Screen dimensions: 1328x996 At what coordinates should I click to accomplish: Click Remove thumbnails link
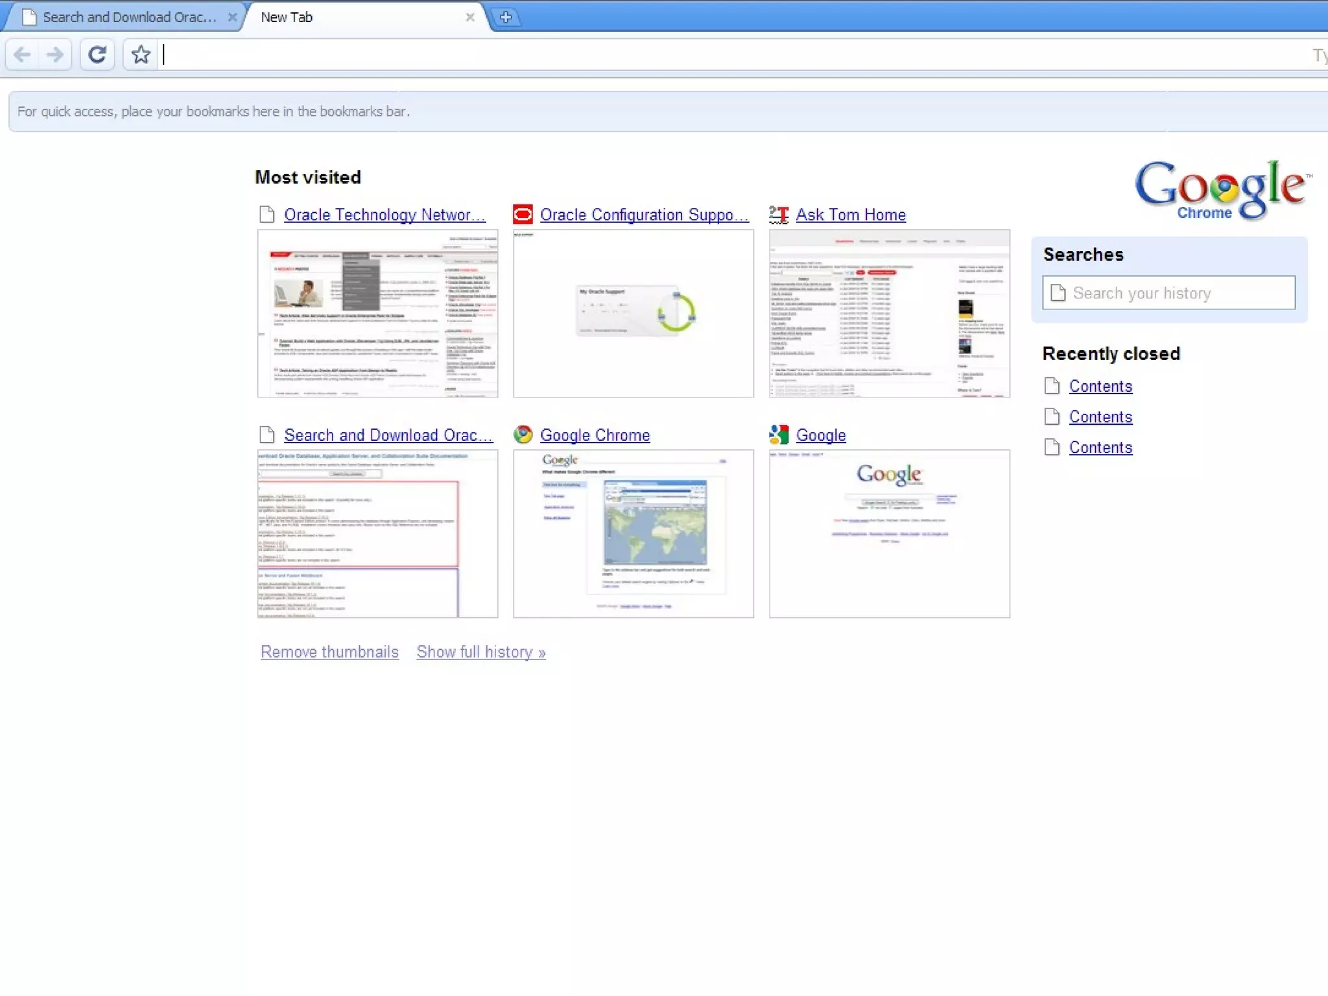pos(329,652)
